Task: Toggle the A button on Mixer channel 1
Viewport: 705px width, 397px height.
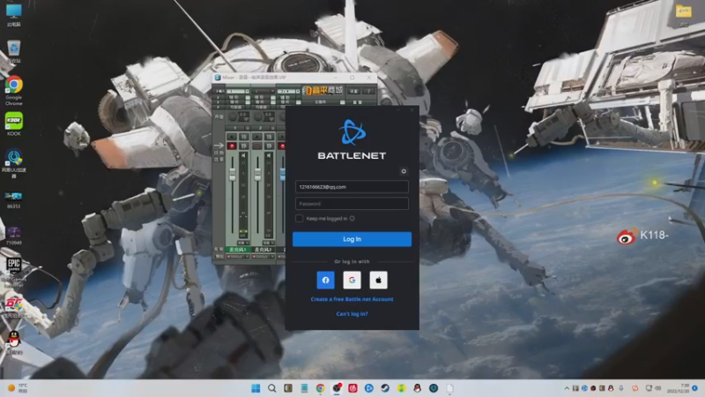Action: (x=232, y=137)
